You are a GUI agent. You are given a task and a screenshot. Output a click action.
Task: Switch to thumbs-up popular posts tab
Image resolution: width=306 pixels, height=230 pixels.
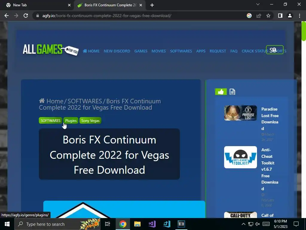click(x=221, y=92)
